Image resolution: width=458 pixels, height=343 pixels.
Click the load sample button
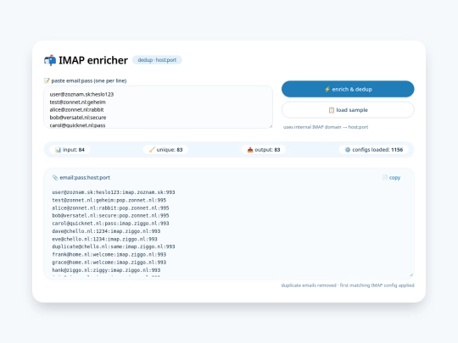[x=348, y=110]
